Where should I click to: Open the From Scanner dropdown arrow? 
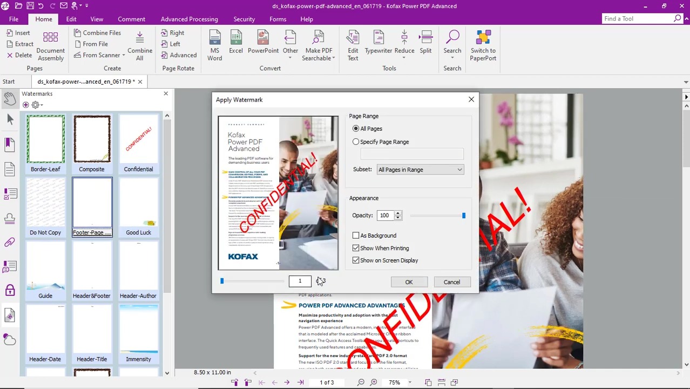point(123,55)
